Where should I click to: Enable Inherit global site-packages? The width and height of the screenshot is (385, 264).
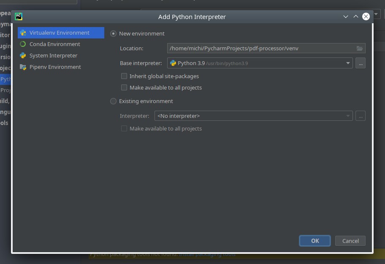point(124,76)
